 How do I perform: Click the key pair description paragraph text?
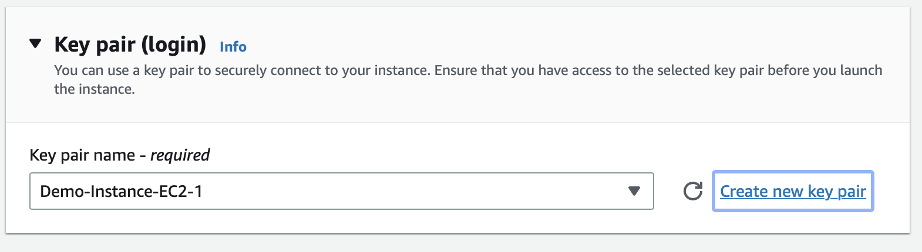[x=468, y=80]
